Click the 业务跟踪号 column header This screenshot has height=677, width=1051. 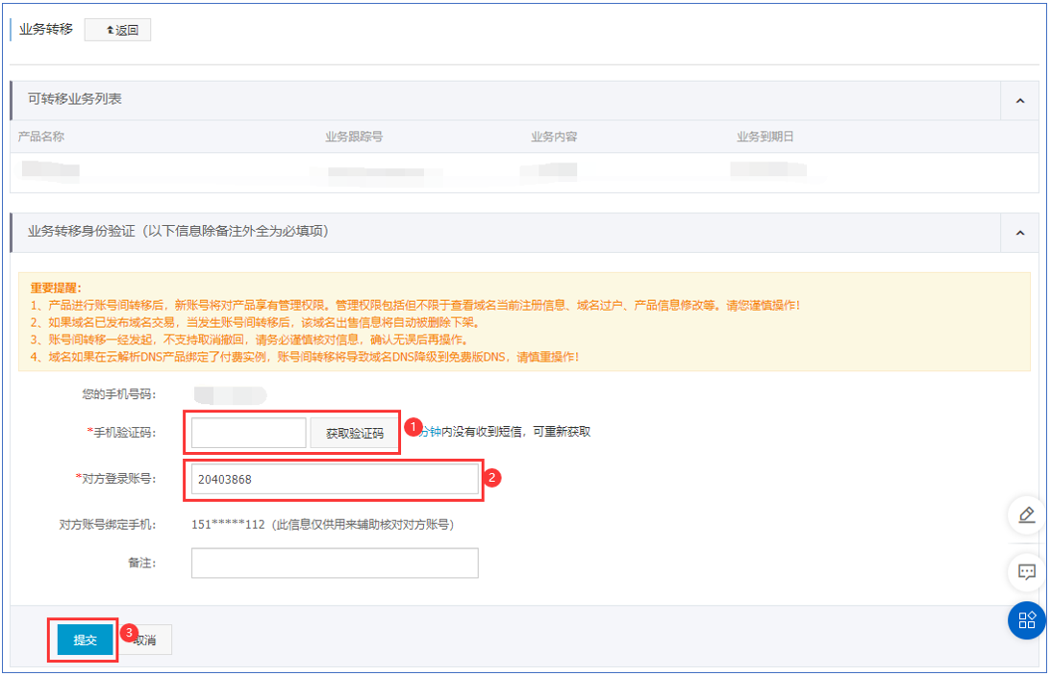[x=354, y=137]
